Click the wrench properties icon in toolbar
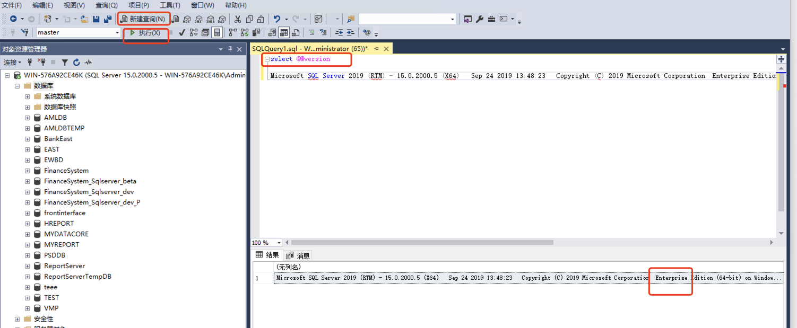This screenshot has height=328, width=797. point(480,19)
